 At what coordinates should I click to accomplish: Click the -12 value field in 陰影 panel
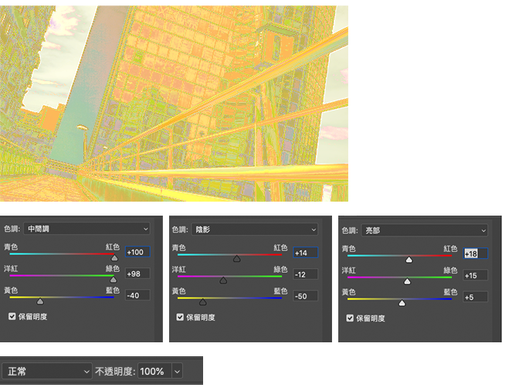coord(306,274)
